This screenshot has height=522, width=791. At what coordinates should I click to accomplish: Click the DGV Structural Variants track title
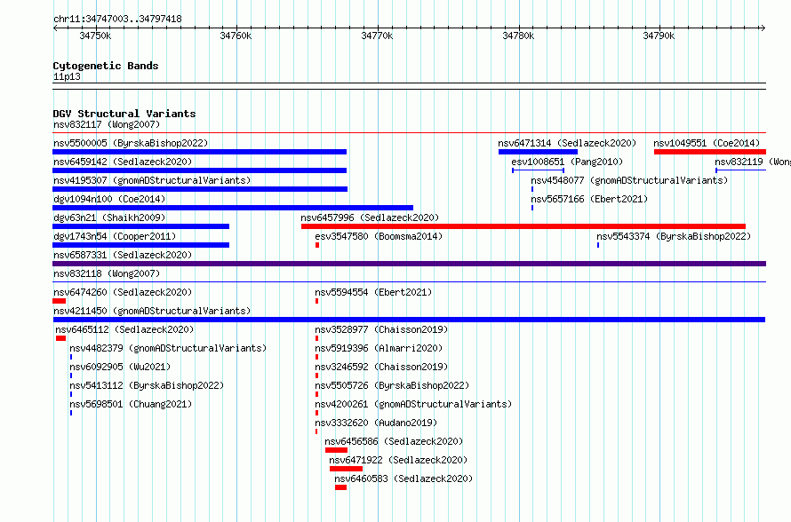tap(124, 114)
